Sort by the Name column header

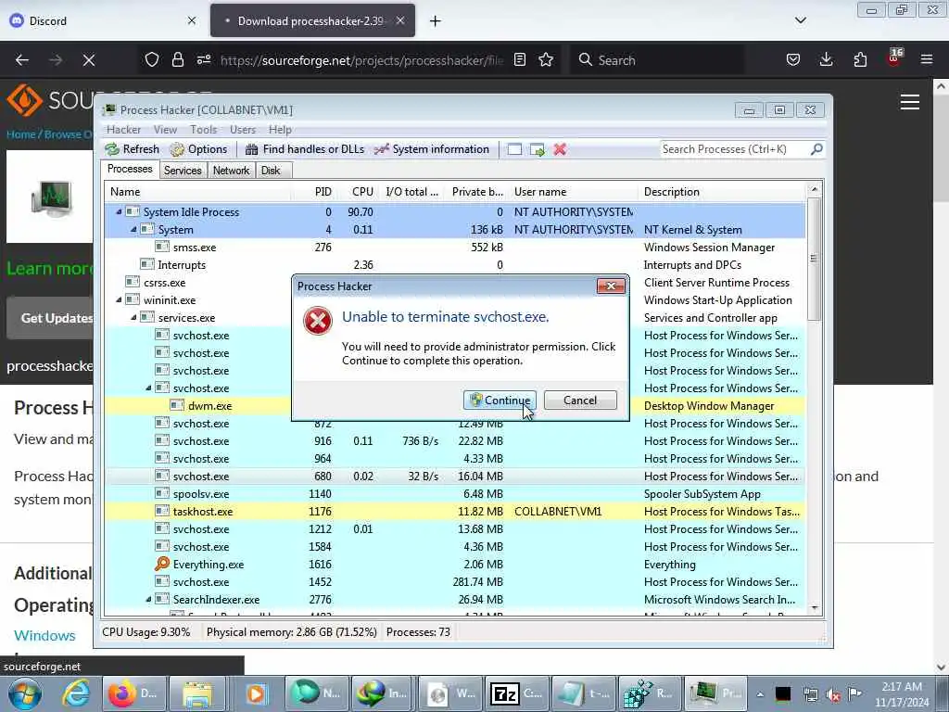197,192
